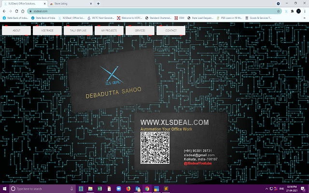Open the Chrome profile avatar

coord(298,11)
